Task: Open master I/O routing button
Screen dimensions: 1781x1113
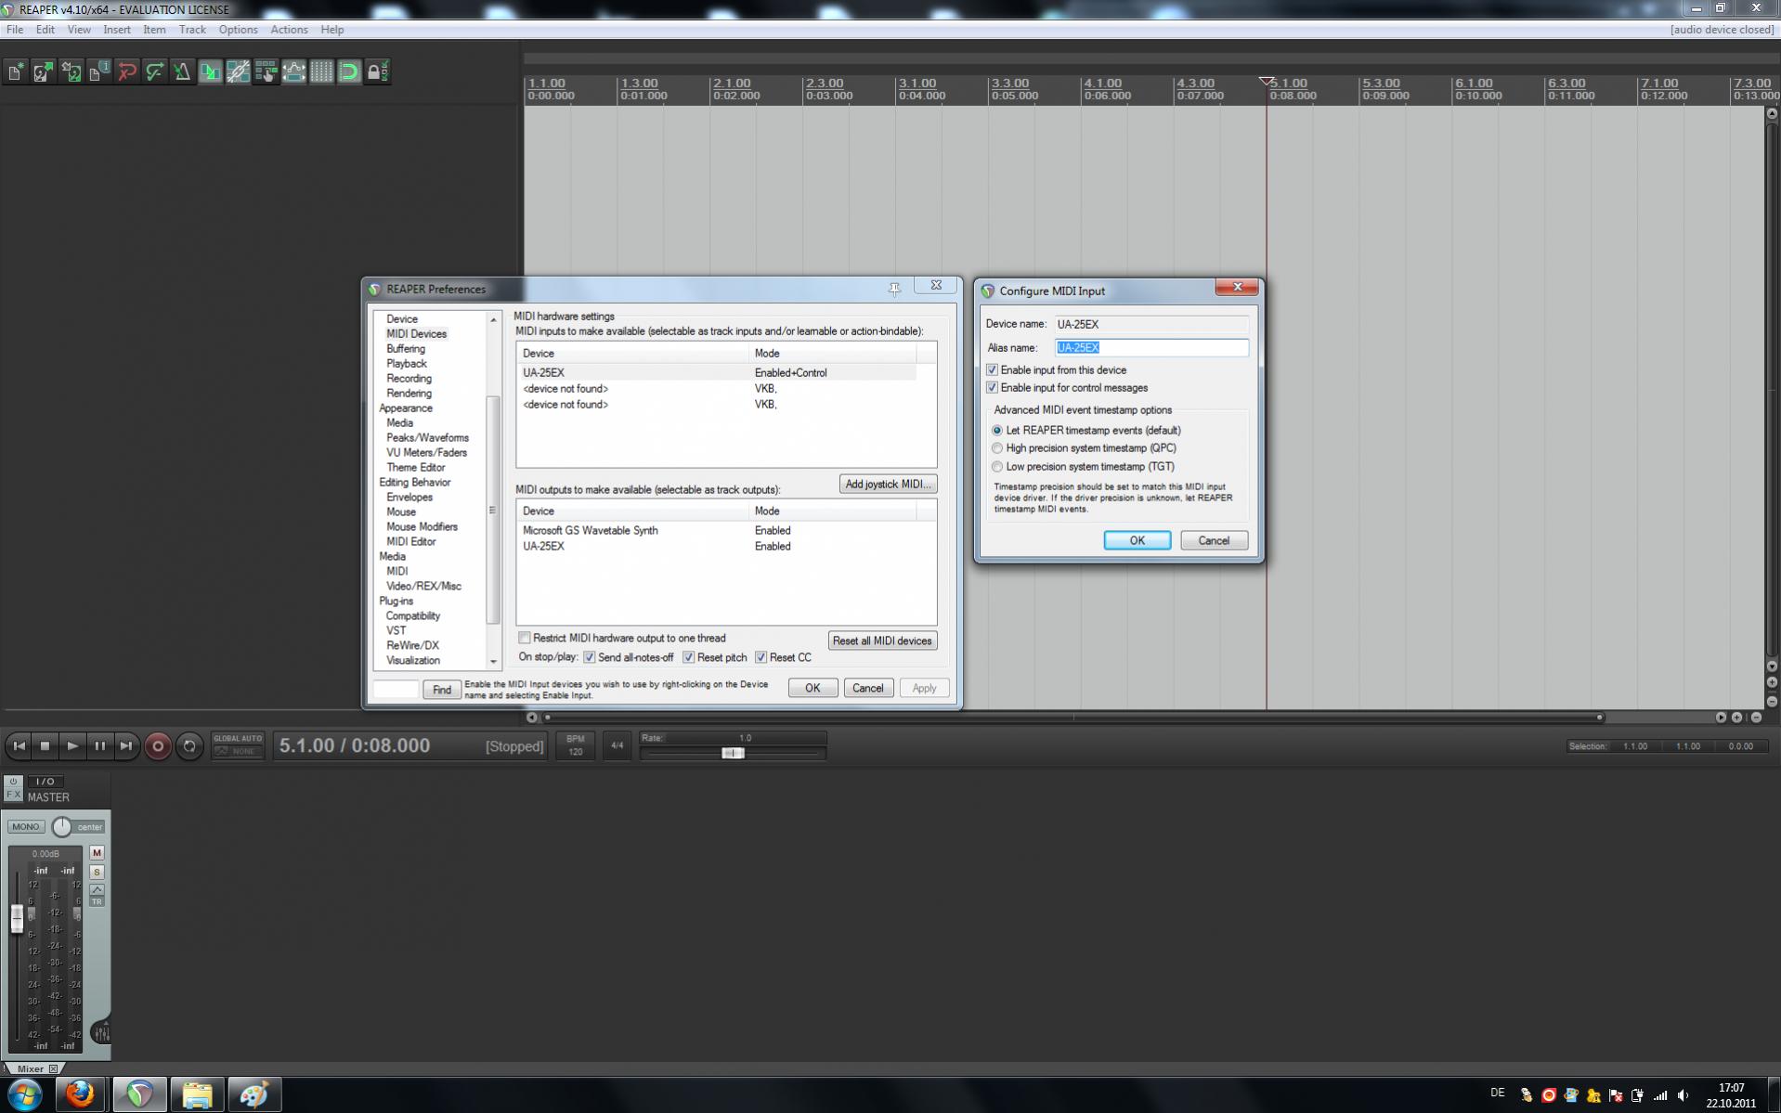Action: pos(45,782)
